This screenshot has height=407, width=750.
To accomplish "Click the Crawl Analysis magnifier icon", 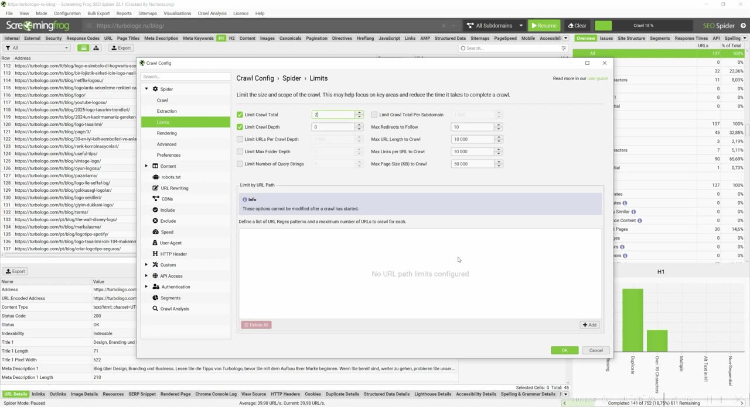I will point(155,309).
